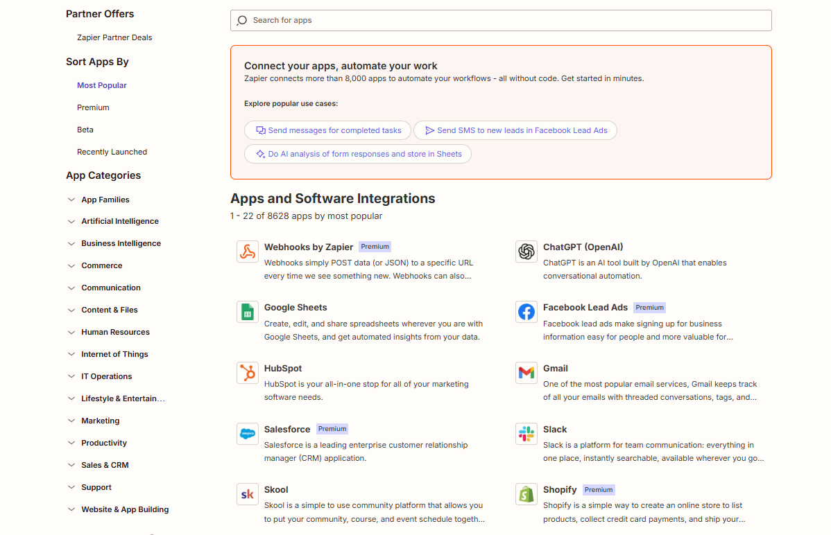The image size is (831, 535).
Task: Focus the Search for apps field
Action: (x=501, y=20)
